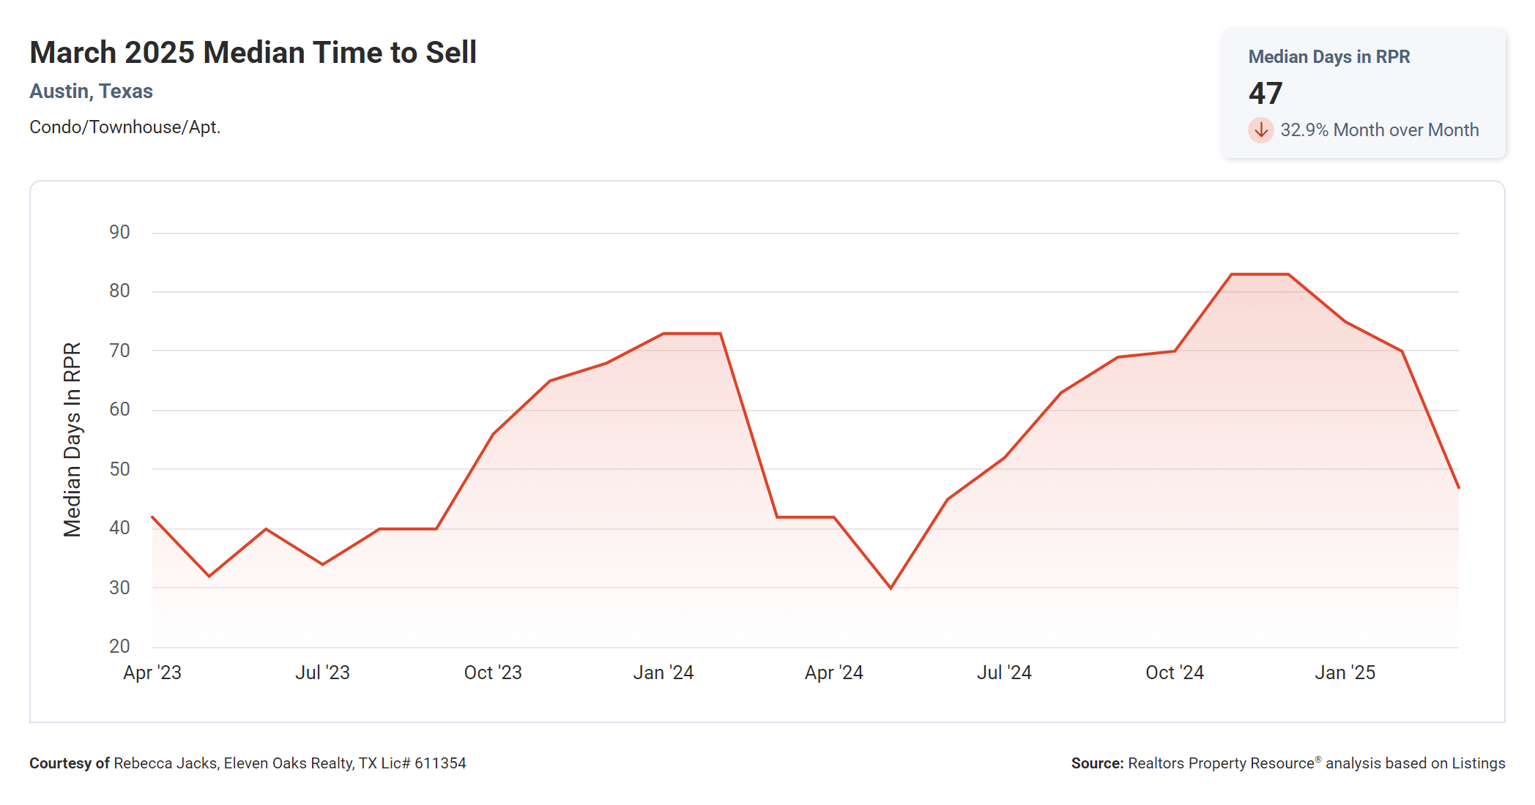1535x805 pixels.
Task: Click the Jul '24 x-axis label
Action: 1004,673
